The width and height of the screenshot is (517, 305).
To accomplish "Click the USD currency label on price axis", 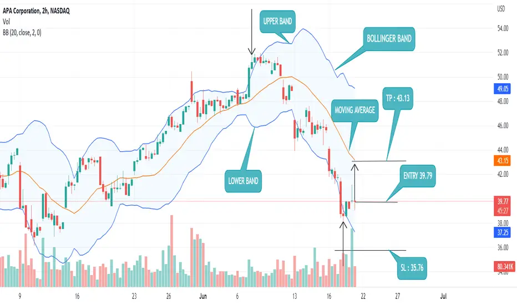I will (501, 9).
